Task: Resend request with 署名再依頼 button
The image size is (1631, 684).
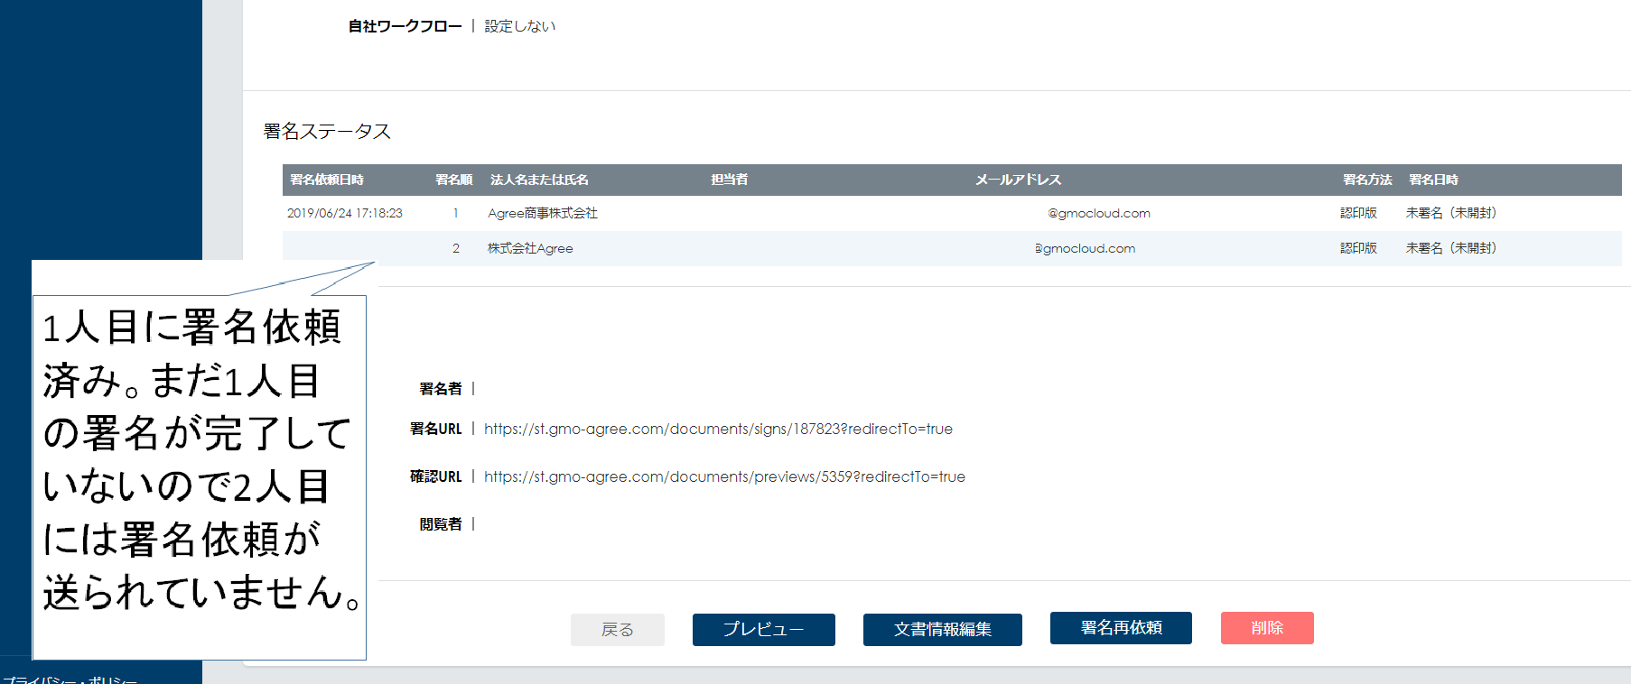Action: tap(1120, 628)
